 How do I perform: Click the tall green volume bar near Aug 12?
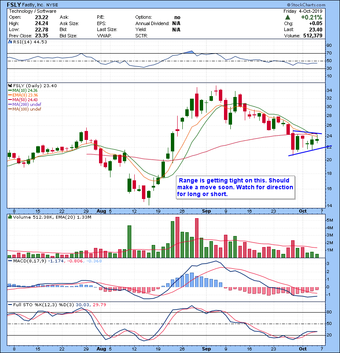(x=129, y=242)
